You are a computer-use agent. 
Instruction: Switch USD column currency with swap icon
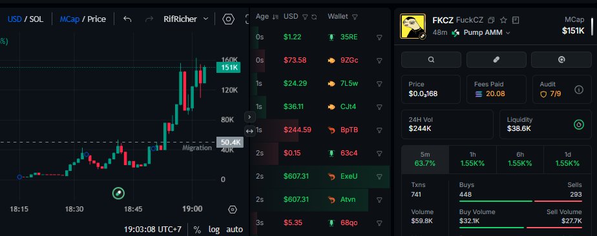[x=314, y=17]
